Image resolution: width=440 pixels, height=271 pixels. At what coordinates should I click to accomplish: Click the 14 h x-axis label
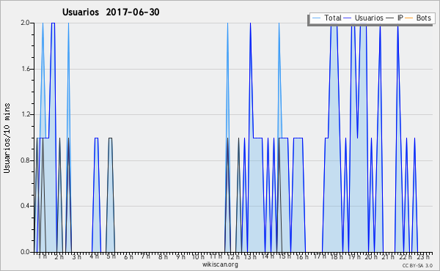268,256
